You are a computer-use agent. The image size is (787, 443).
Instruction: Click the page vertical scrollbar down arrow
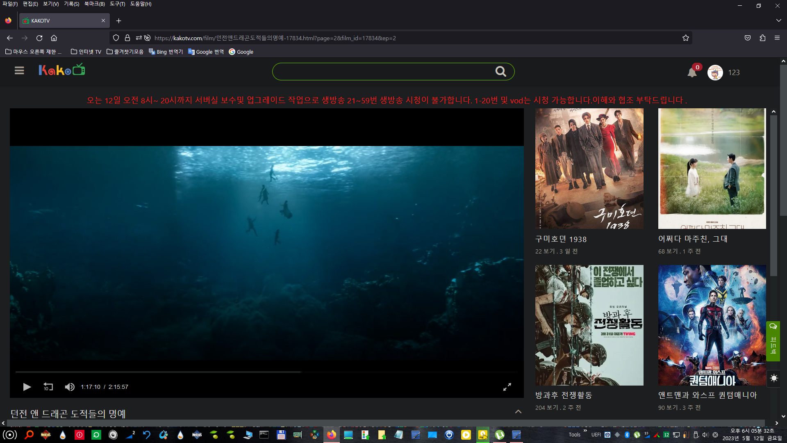coord(783,416)
